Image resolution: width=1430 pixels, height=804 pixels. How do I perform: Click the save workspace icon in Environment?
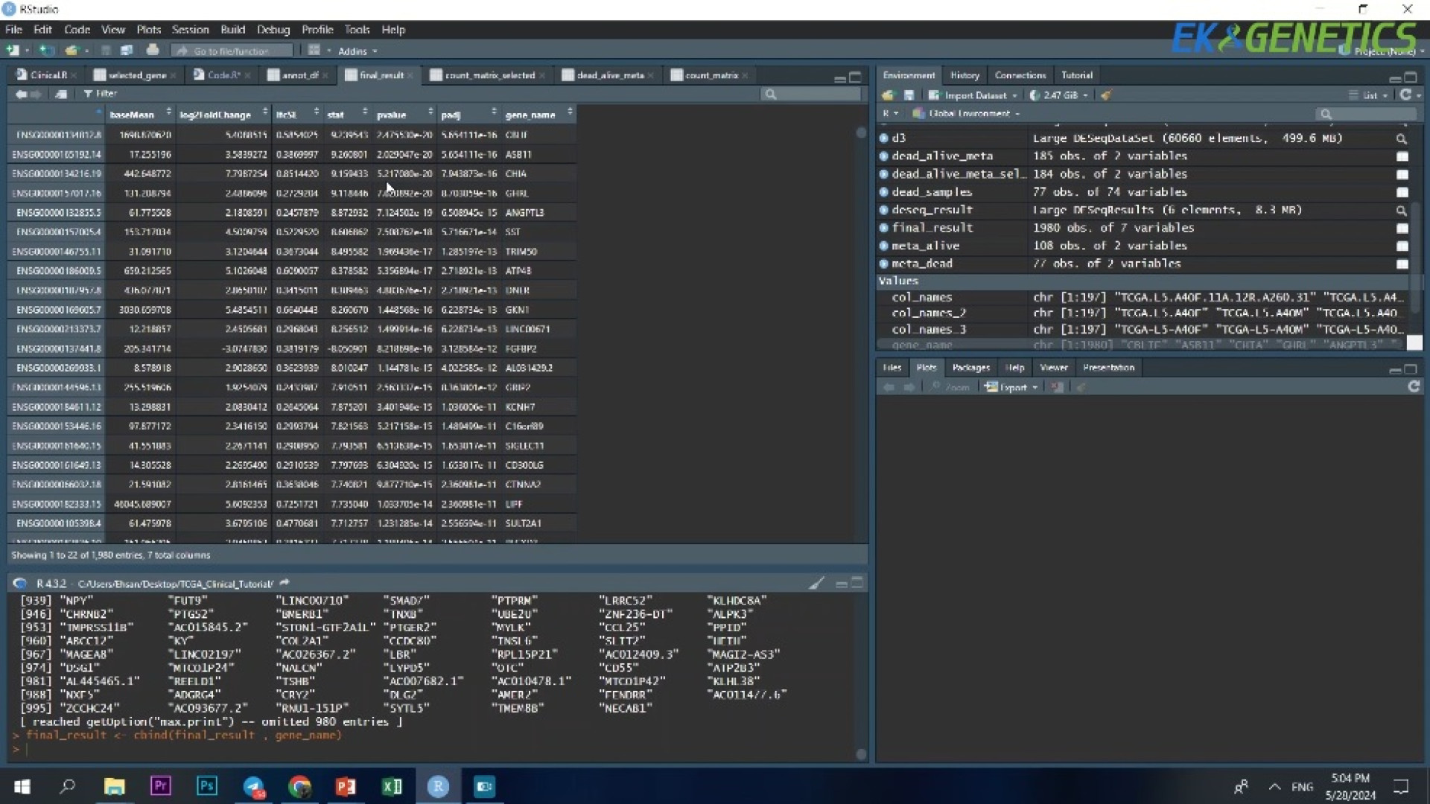pyautogui.click(x=909, y=95)
